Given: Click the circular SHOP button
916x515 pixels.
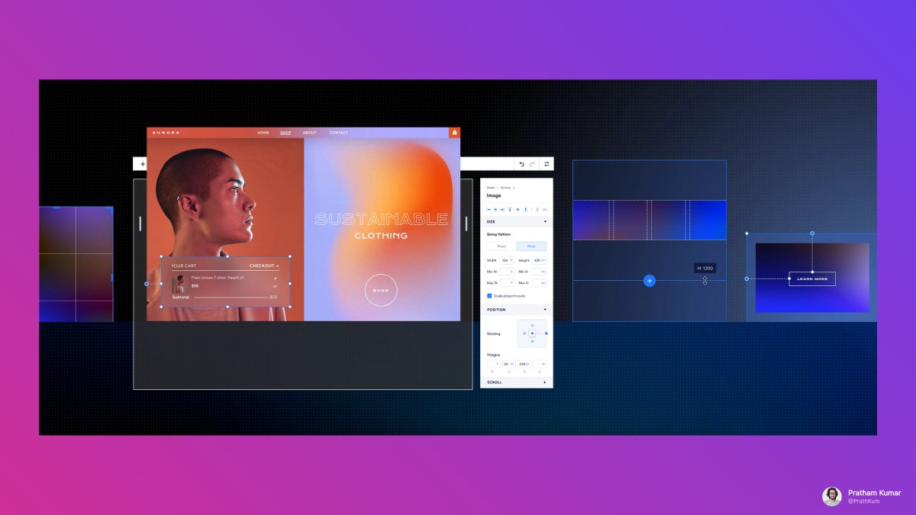Looking at the screenshot, I should 381,290.
